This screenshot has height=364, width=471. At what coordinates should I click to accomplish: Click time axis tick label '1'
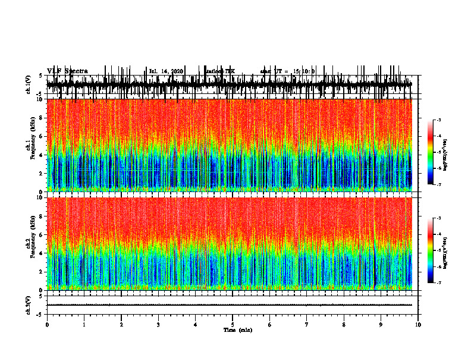click(84, 325)
